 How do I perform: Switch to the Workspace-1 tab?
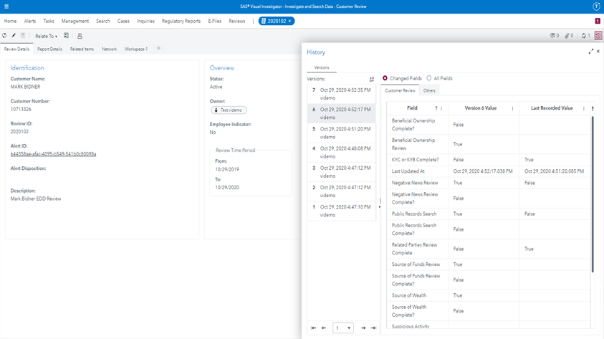coord(136,49)
